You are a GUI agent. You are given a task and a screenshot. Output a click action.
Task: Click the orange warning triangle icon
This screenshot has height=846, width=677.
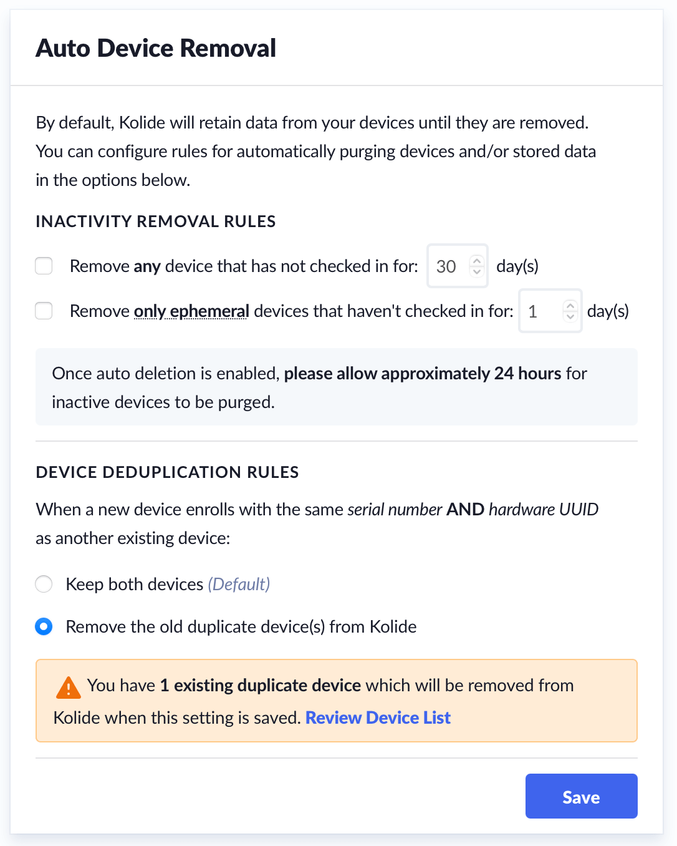(x=68, y=688)
